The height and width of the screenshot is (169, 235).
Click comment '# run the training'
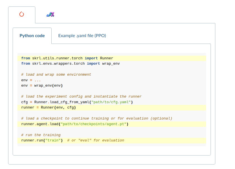pyautogui.click(x=41, y=135)
